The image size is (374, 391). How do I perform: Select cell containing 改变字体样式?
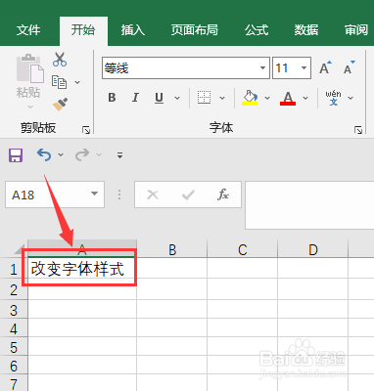[82, 269]
